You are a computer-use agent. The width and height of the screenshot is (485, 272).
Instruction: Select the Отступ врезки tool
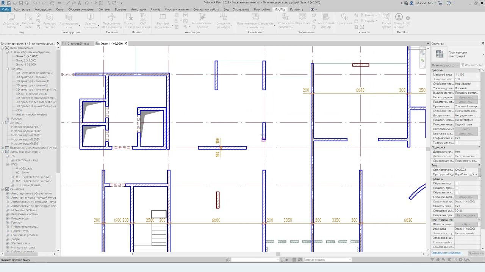386,20
